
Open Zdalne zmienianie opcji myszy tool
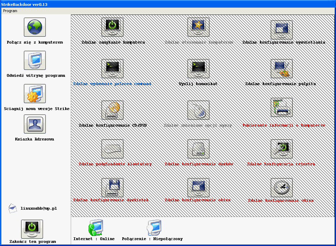[x=198, y=110]
